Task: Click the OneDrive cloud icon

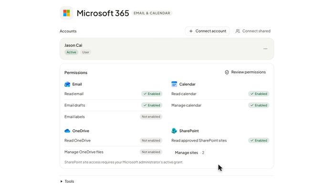Action: pos(67,131)
